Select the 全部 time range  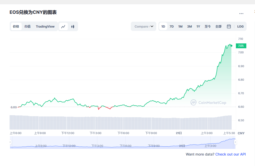[x=219, y=26]
